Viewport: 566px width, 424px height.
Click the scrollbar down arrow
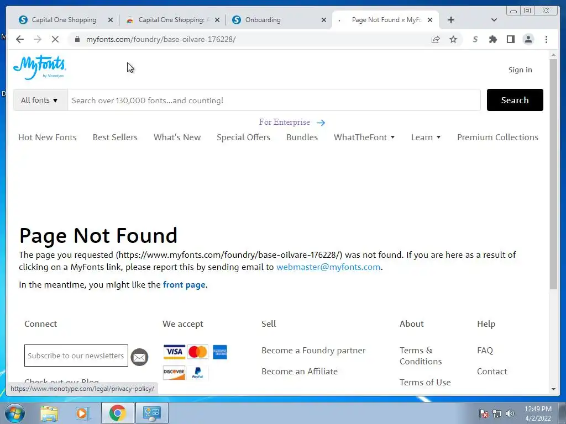pyautogui.click(x=553, y=389)
